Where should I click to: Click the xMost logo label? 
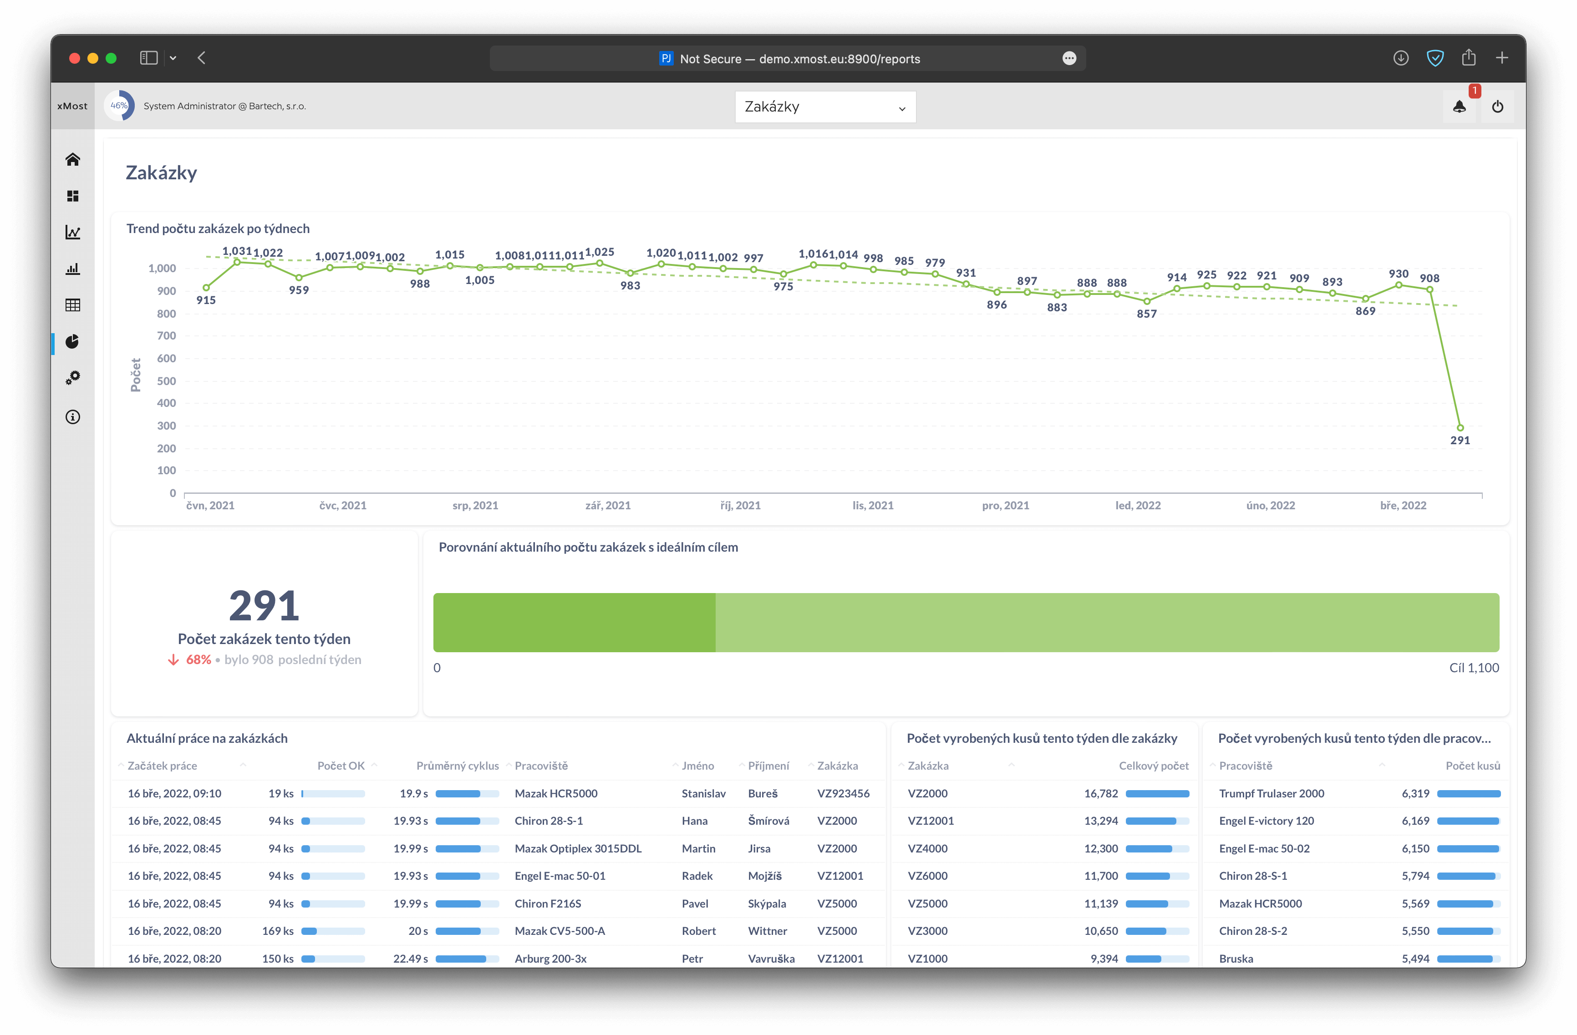pyautogui.click(x=72, y=106)
